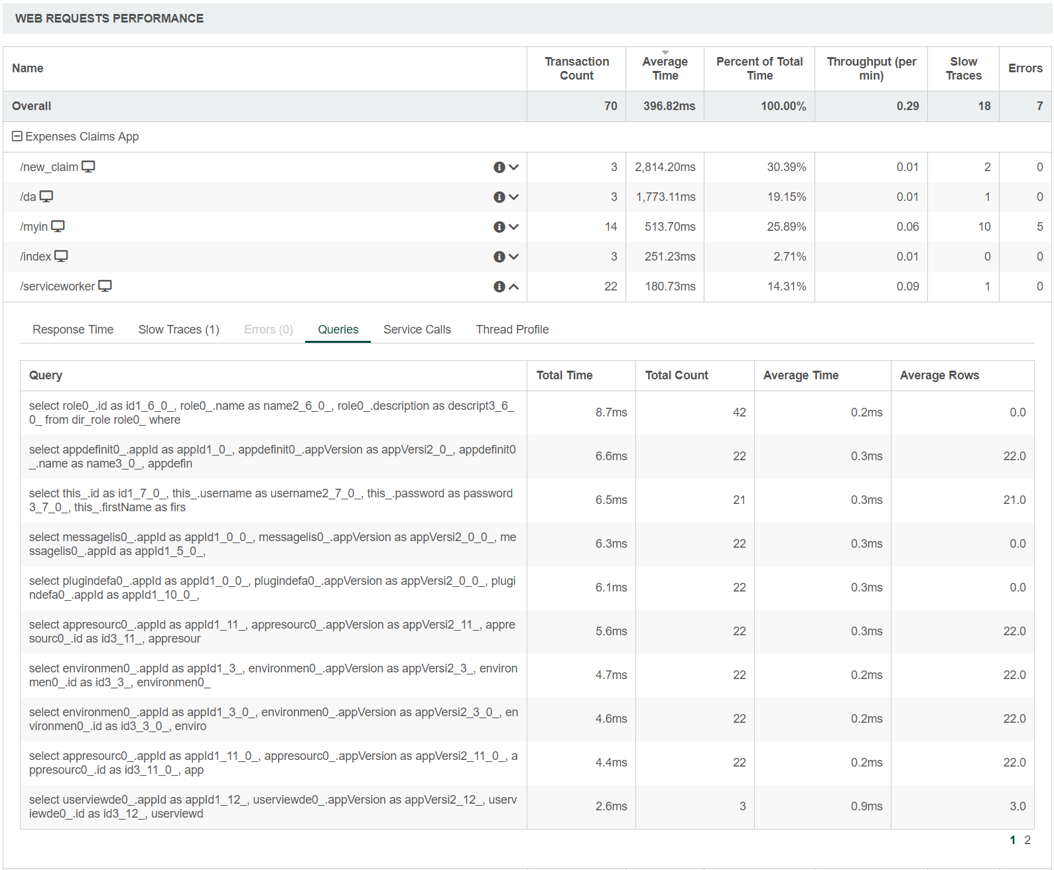Image resolution: width=1054 pixels, height=870 pixels.
Task: Expand the /new_claim row details chevron
Action: point(513,167)
